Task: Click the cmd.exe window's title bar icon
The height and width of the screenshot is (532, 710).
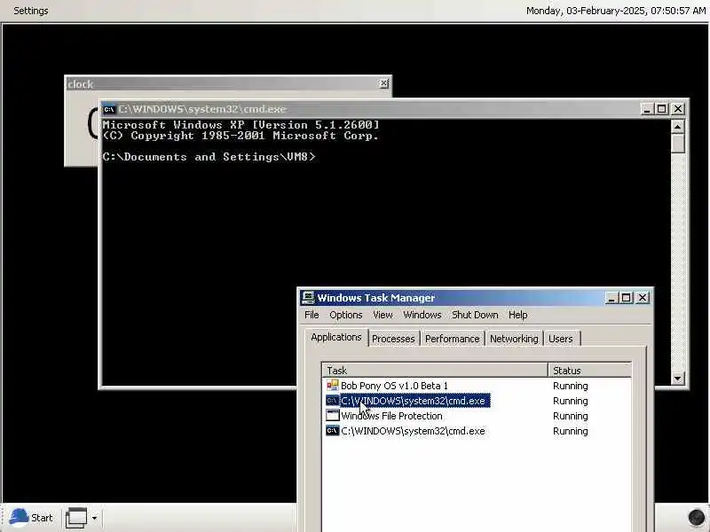Action: pyautogui.click(x=108, y=109)
